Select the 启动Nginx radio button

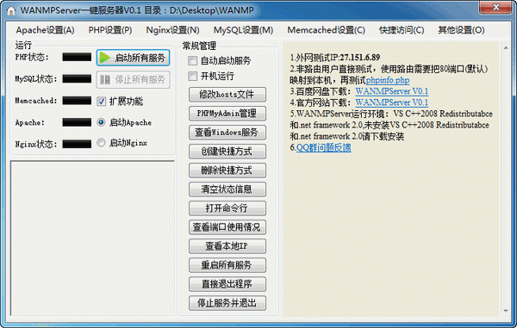click(x=101, y=143)
